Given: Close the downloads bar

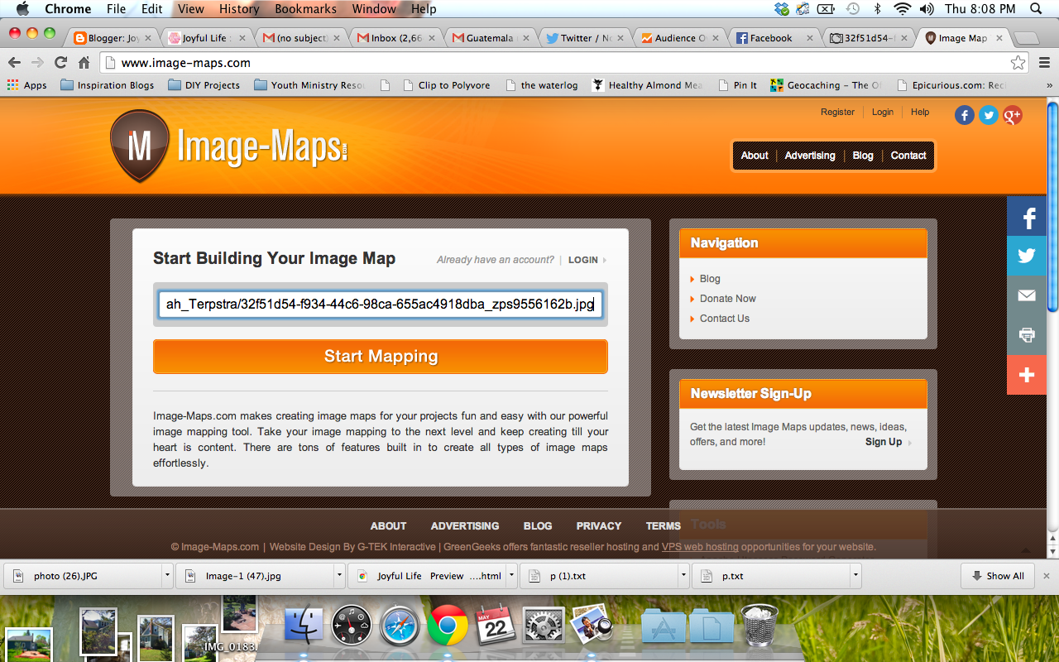Looking at the screenshot, I should [1047, 576].
